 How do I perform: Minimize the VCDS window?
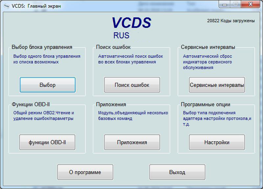pyautogui.click(x=225, y=4)
